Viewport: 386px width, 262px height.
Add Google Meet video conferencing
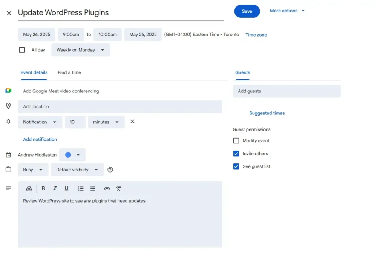click(x=61, y=91)
